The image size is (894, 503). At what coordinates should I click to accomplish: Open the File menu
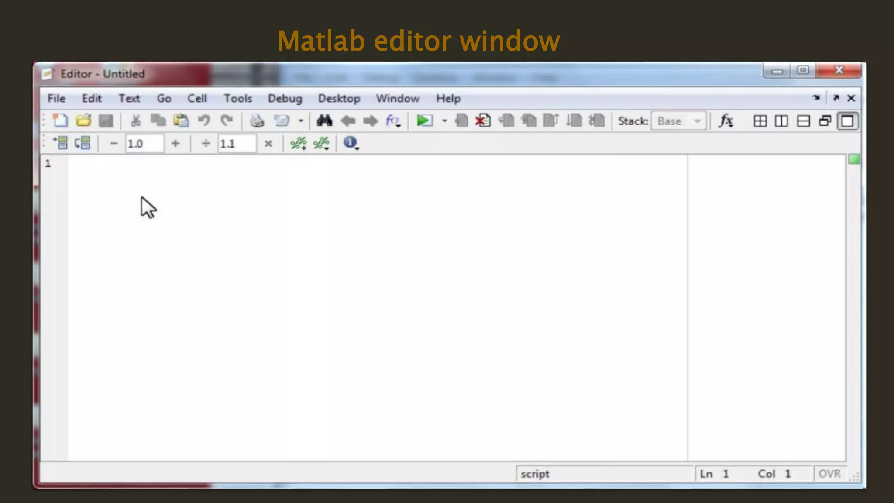(x=56, y=99)
